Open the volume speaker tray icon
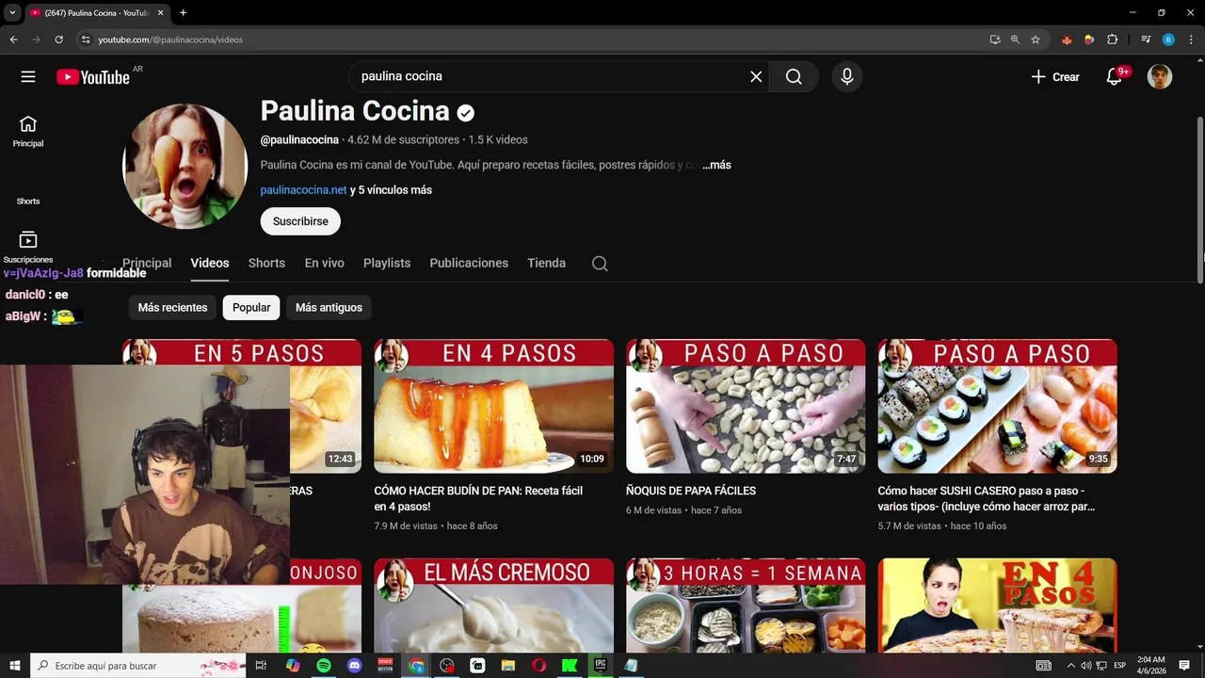Screen dimensions: 1205x678 [1085, 666]
